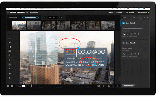Open the Collaborators dropdown
The image size is (156, 97).
(12, 18)
